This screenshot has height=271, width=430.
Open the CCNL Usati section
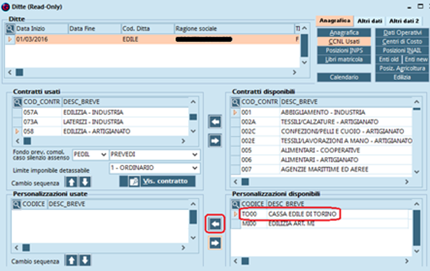[x=344, y=42]
